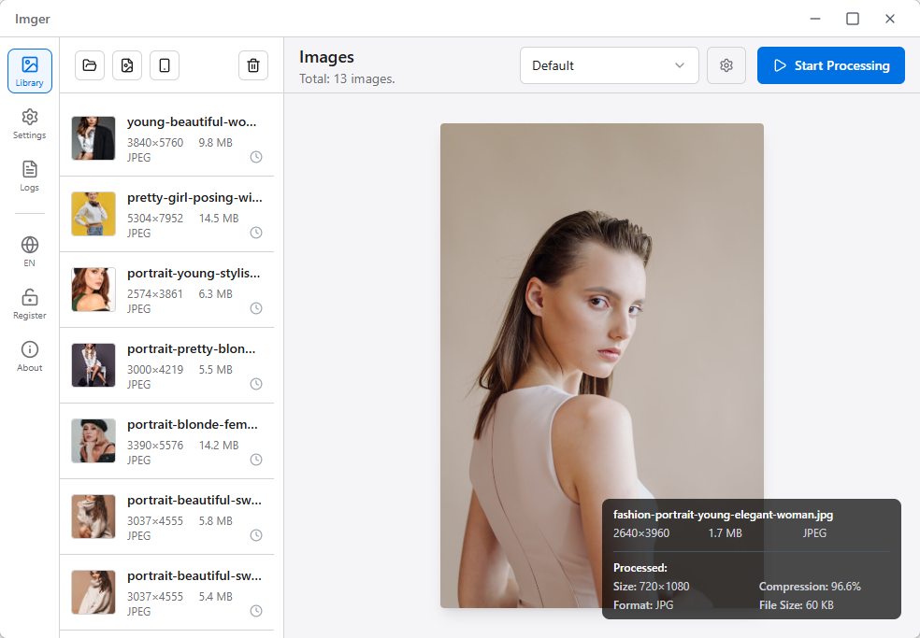Click the device icon toolbar button
Screen dimensions: 920x638
click(165, 65)
